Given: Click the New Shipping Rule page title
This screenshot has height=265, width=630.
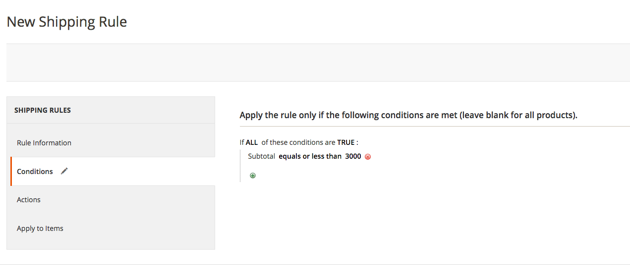Looking at the screenshot, I should click(67, 22).
